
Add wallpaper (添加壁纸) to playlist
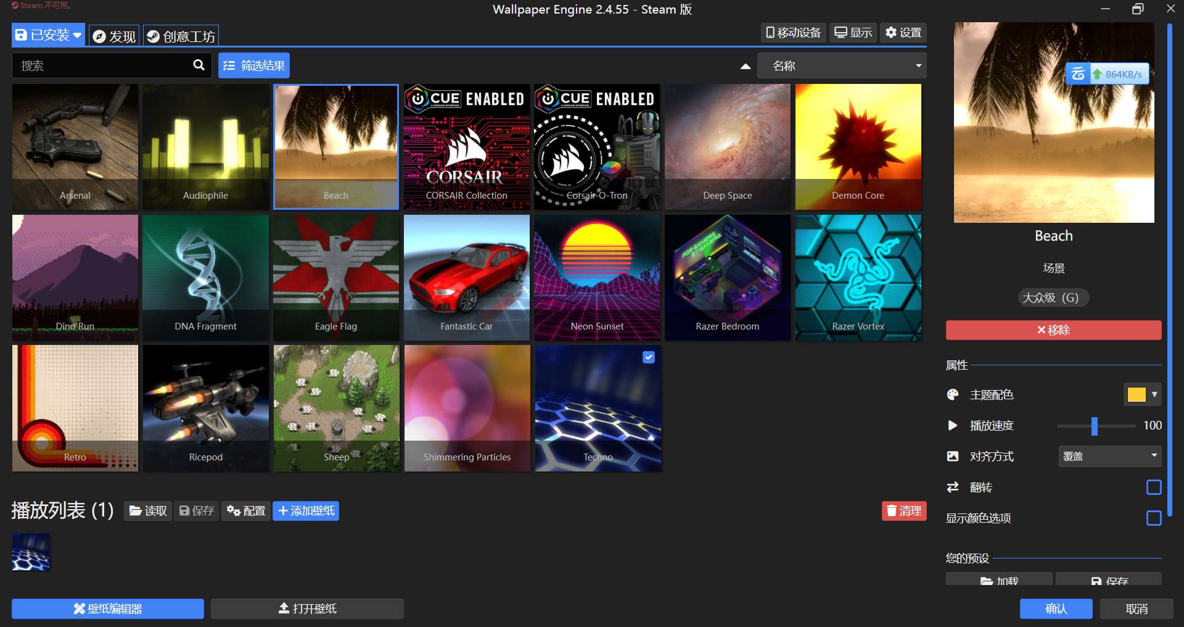pos(306,511)
